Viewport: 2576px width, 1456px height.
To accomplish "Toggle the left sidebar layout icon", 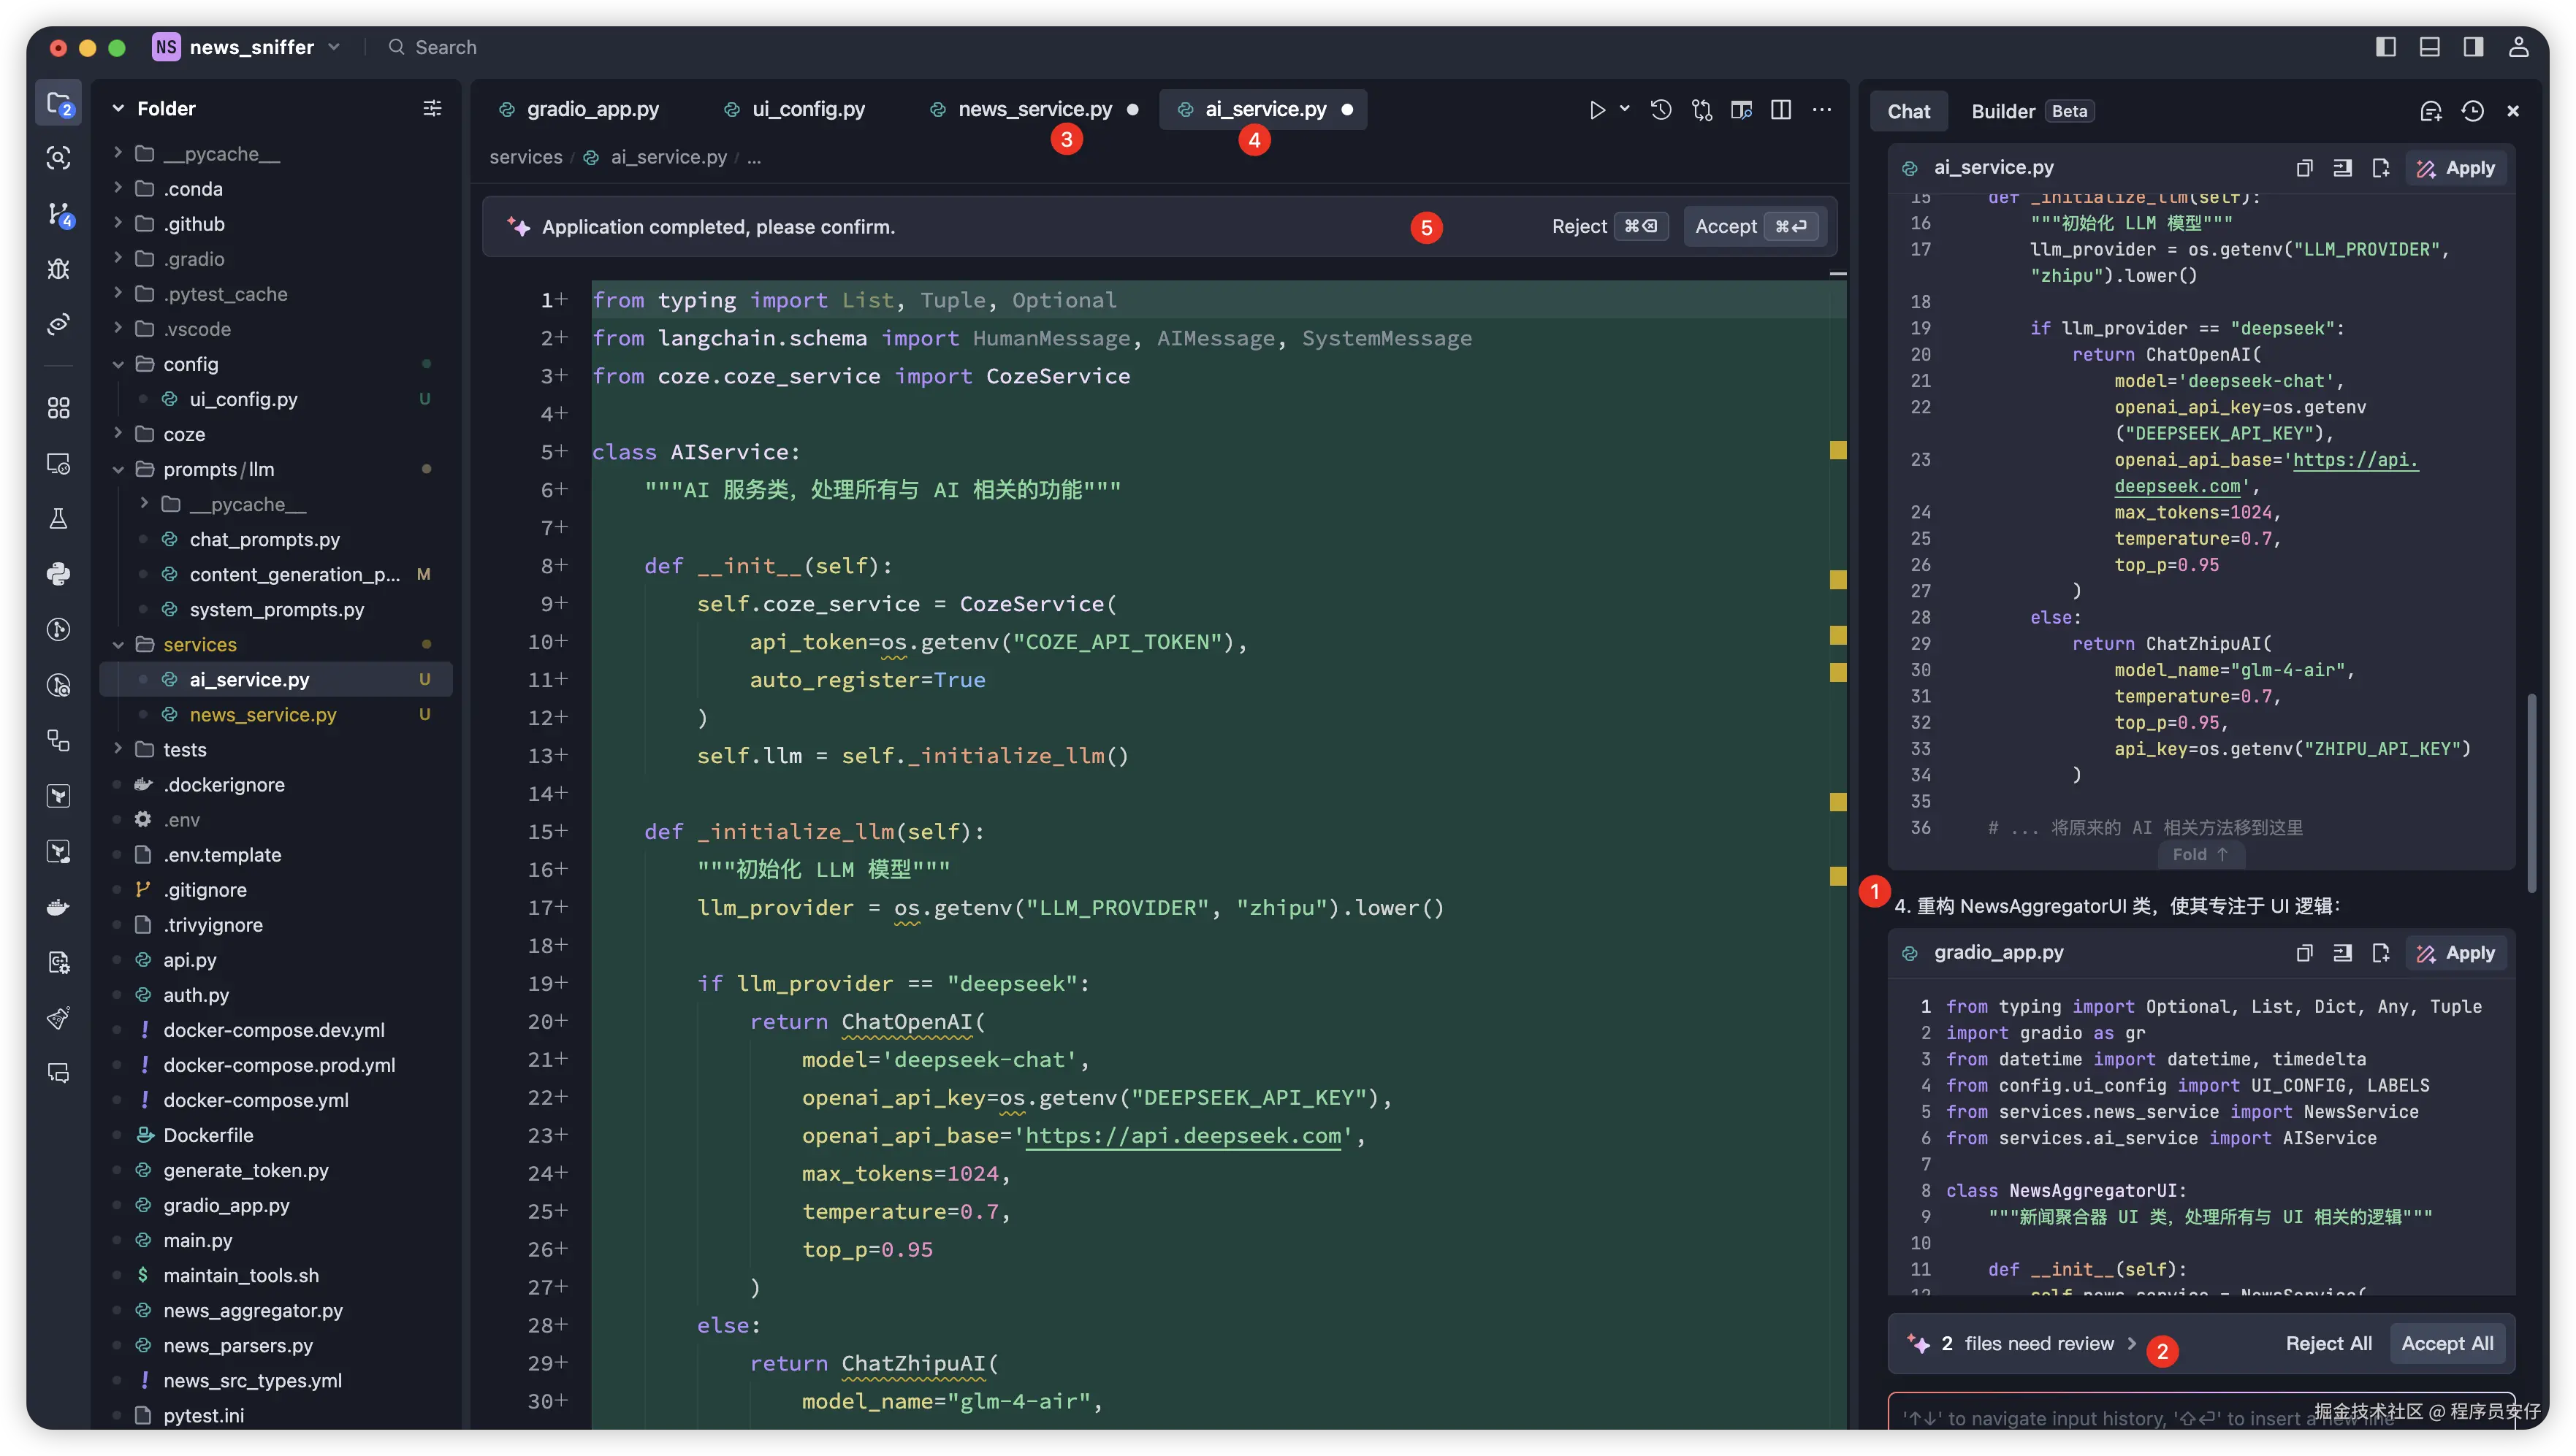I will click(2385, 47).
